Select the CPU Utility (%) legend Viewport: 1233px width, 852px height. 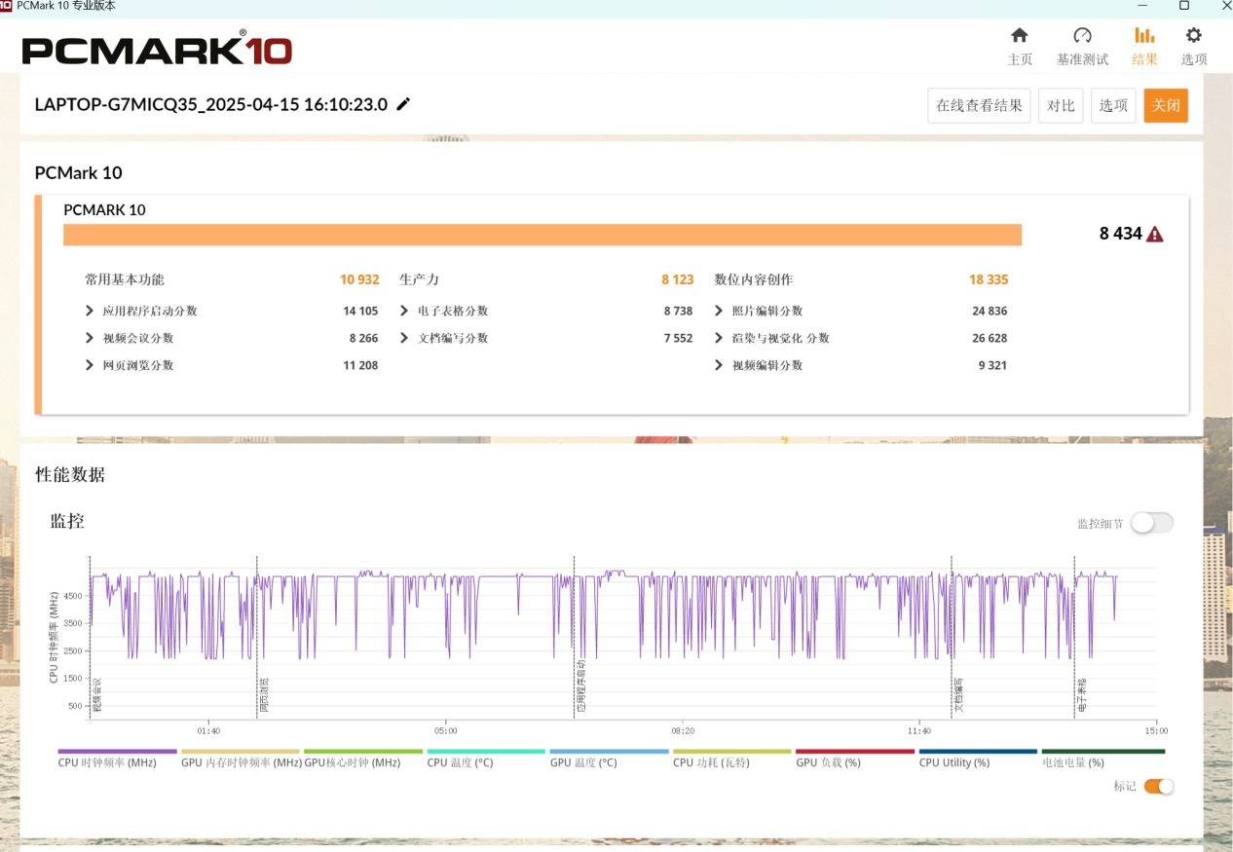(x=977, y=758)
